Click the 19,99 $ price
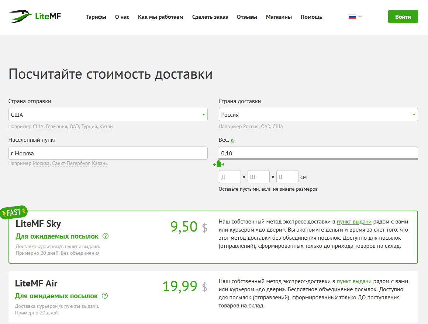The image size is (428, 324). (x=185, y=286)
